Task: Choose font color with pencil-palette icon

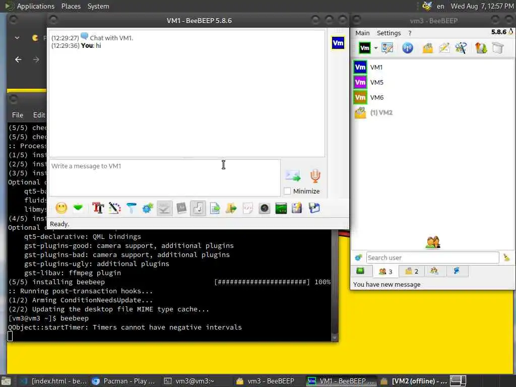Action: click(114, 208)
